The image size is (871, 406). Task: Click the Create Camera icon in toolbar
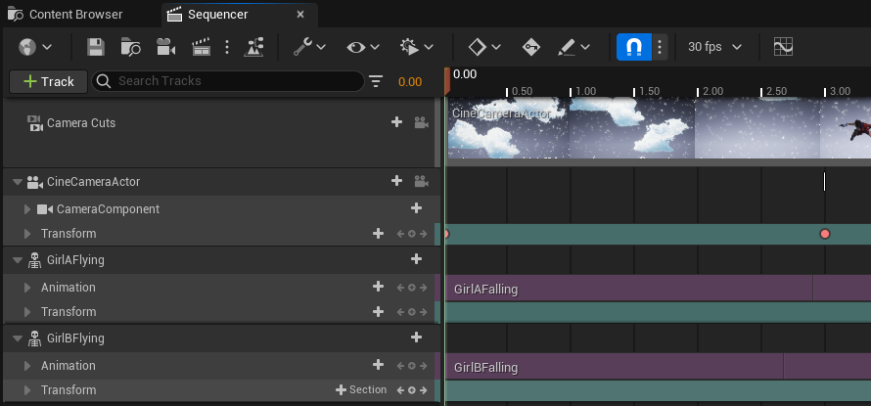[x=165, y=47]
